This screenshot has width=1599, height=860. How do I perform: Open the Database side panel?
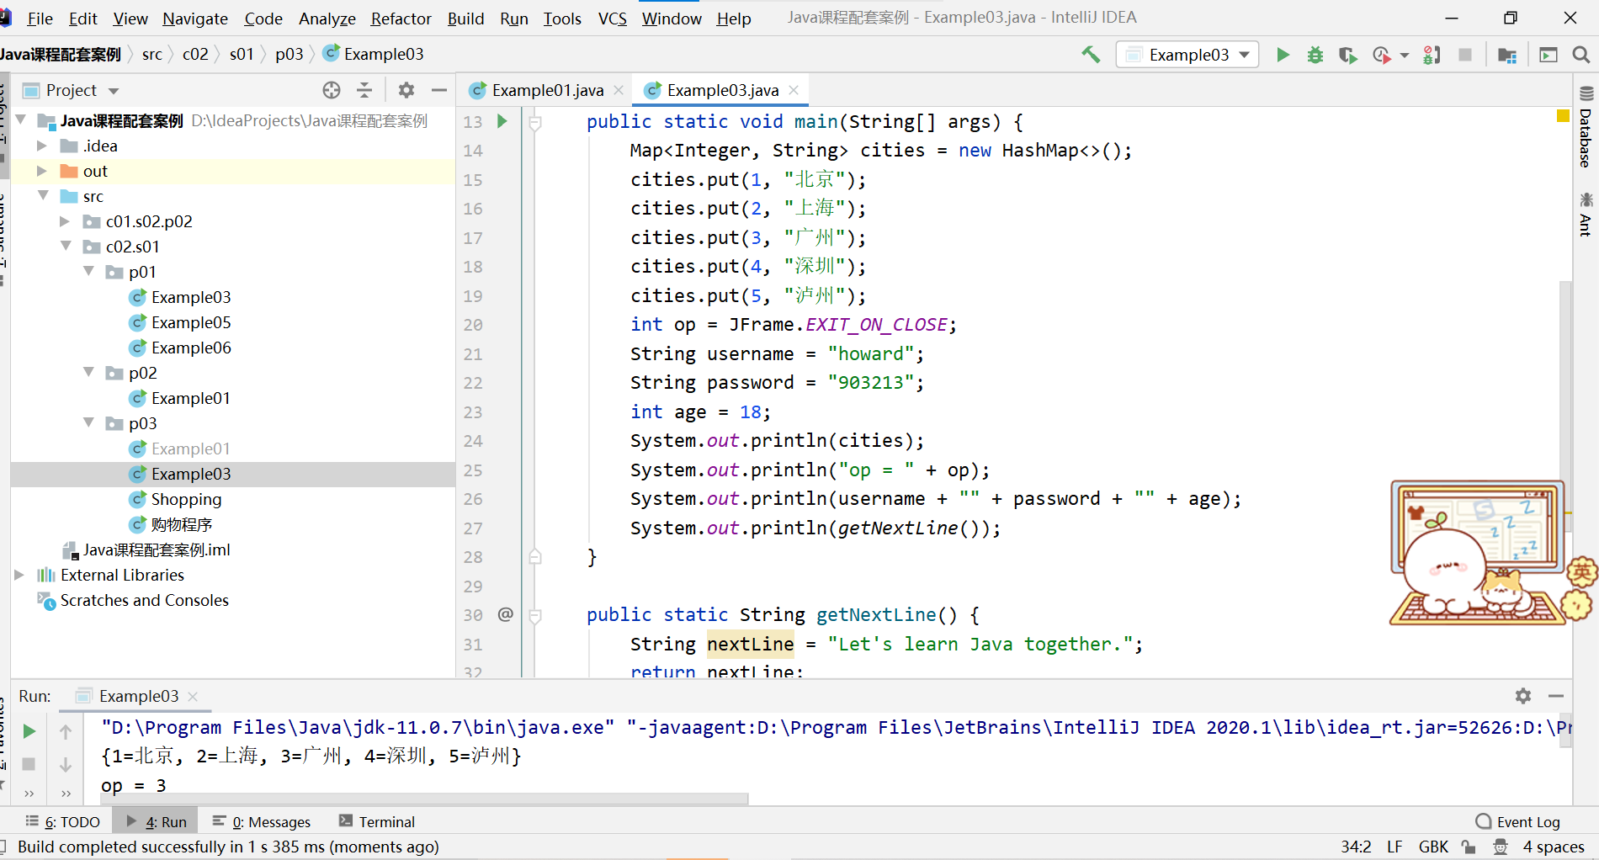1586,127
